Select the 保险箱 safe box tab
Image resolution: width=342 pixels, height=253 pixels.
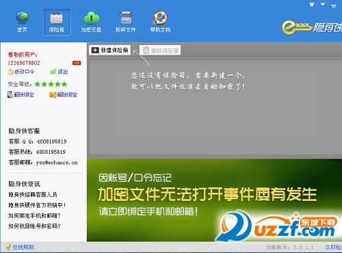(x=57, y=22)
